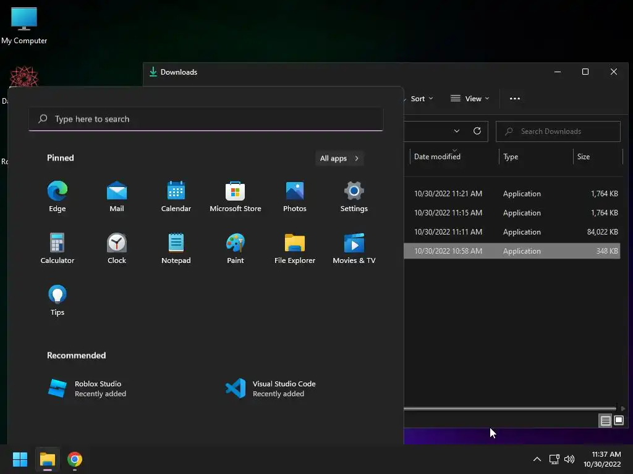Select My Computer desktop icon
633x474 pixels.
coord(24,25)
